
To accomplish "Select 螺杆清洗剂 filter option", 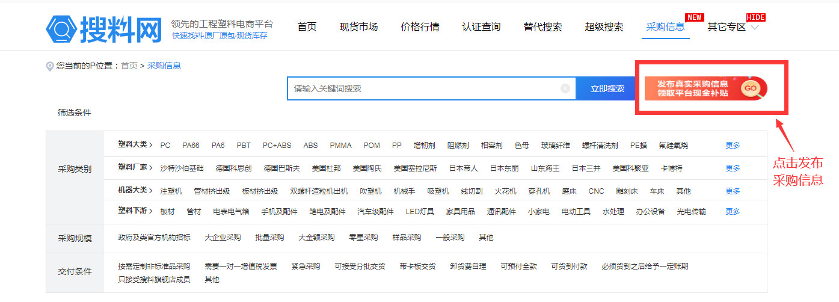I will [600, 145].
